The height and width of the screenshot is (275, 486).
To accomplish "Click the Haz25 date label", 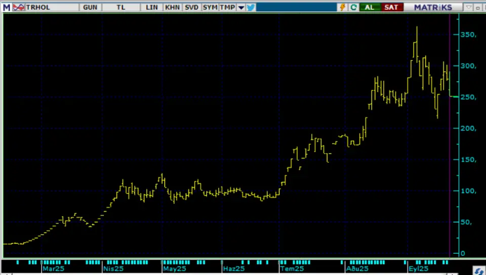I will click(x=234, y=269).
